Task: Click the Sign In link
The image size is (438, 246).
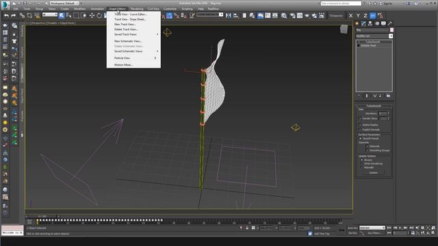Action: [388, 3]
